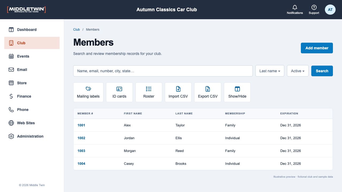Open member number 1002

coord(81,138)
